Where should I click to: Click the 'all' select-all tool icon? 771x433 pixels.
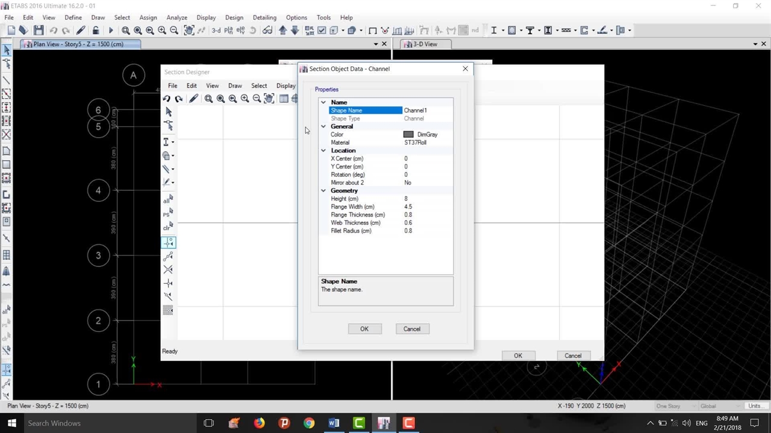click(167, 199)
